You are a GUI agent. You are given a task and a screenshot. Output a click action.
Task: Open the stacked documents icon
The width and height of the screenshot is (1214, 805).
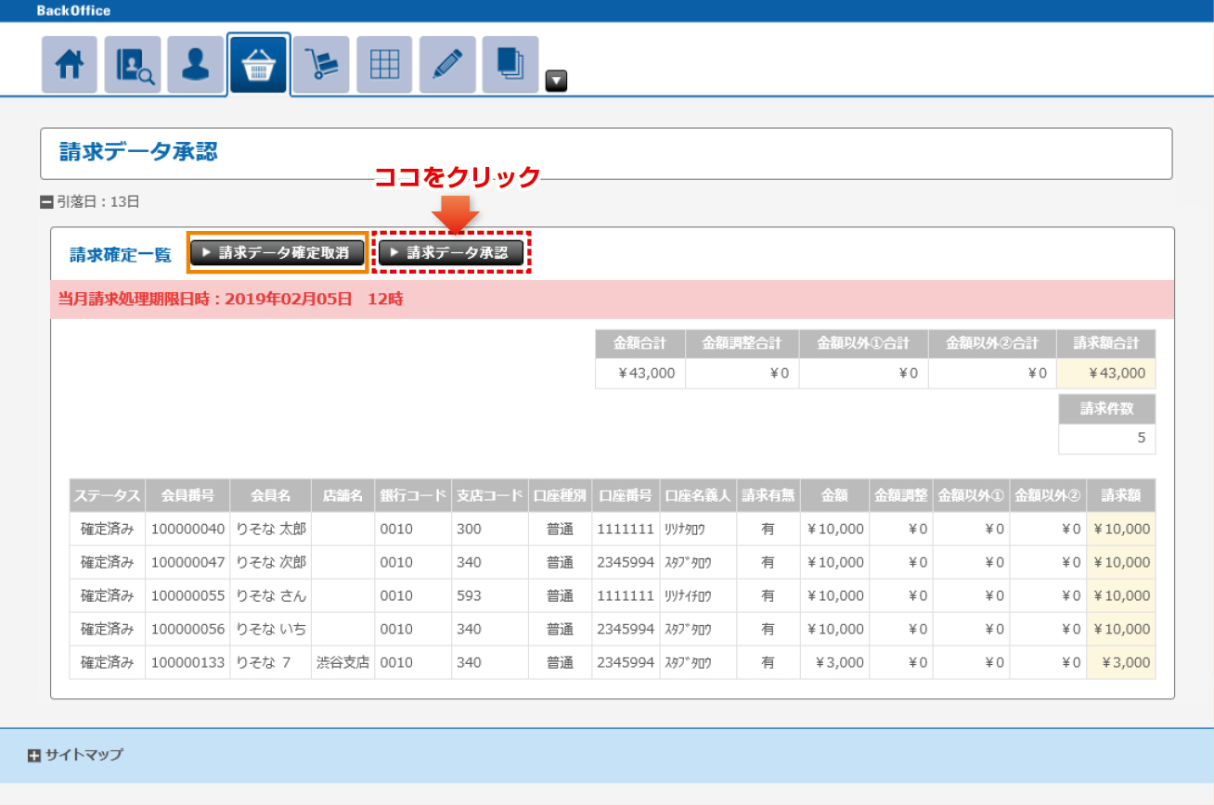pyautogui.click(x=510, y=65)
